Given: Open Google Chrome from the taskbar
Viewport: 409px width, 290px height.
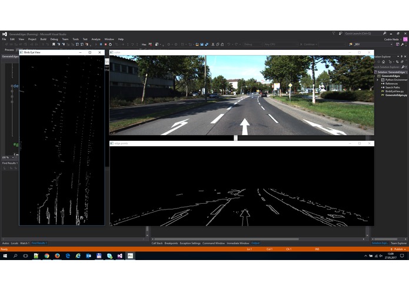Looking at the screenshot, I should [x=46, y=256].
